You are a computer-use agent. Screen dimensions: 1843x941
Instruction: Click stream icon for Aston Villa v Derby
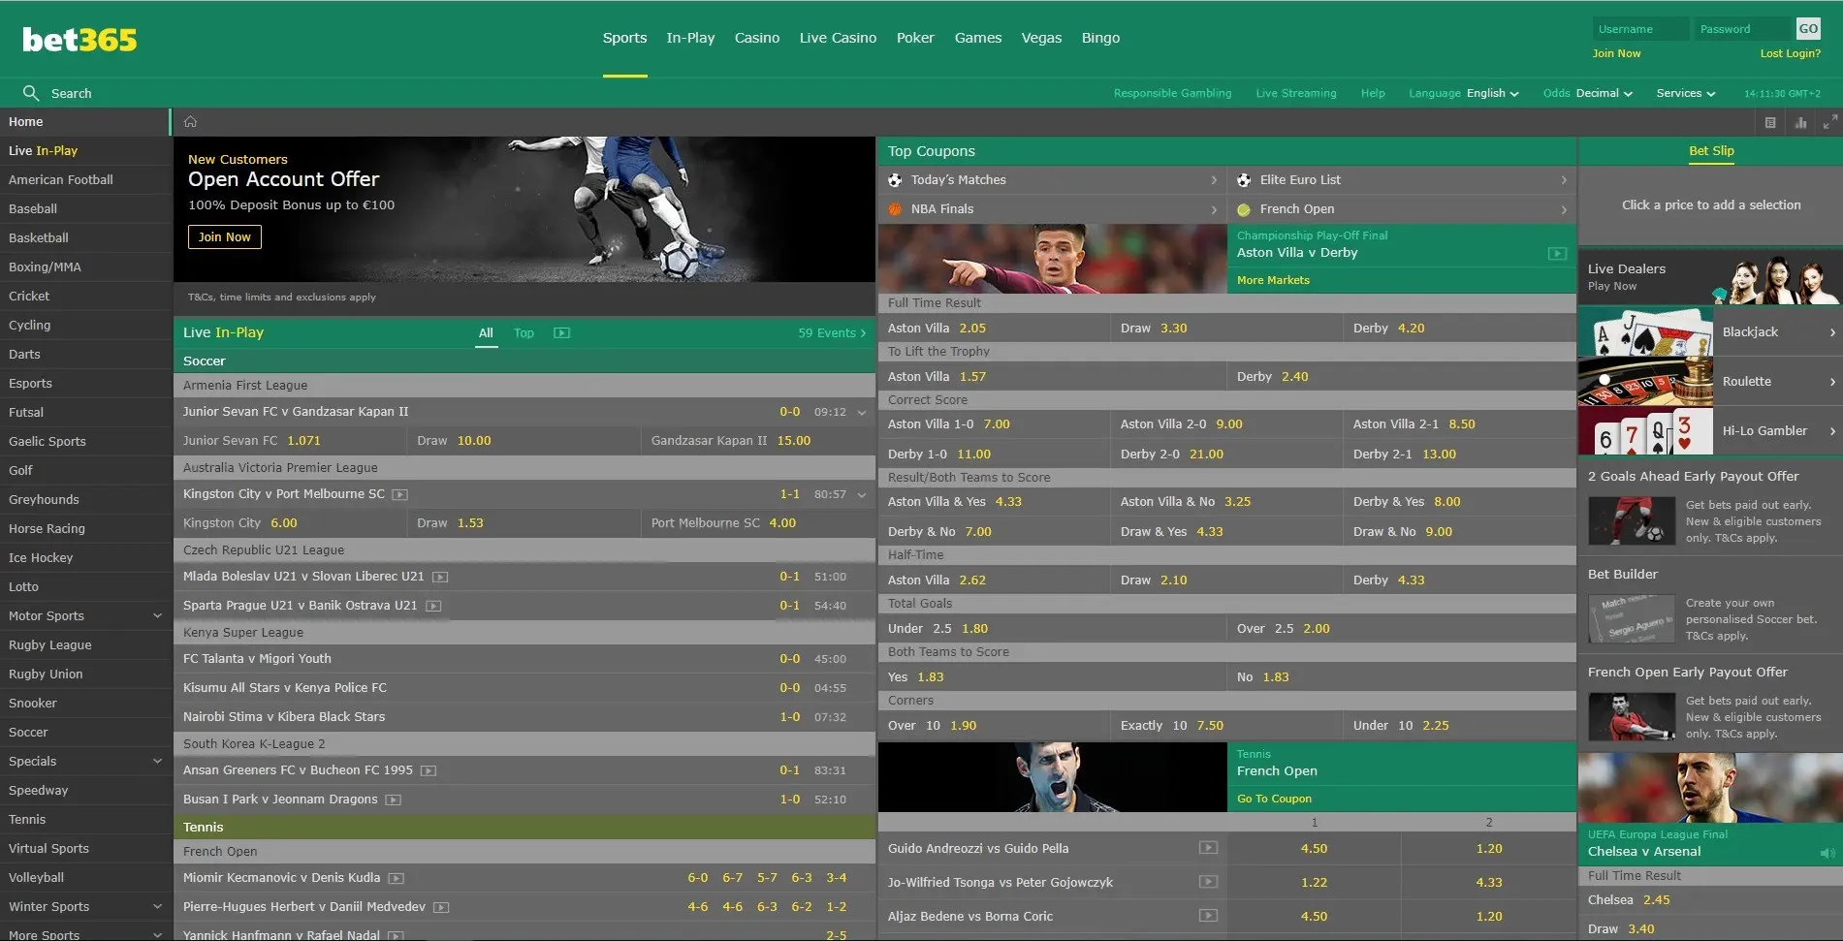click(1557, 253)
